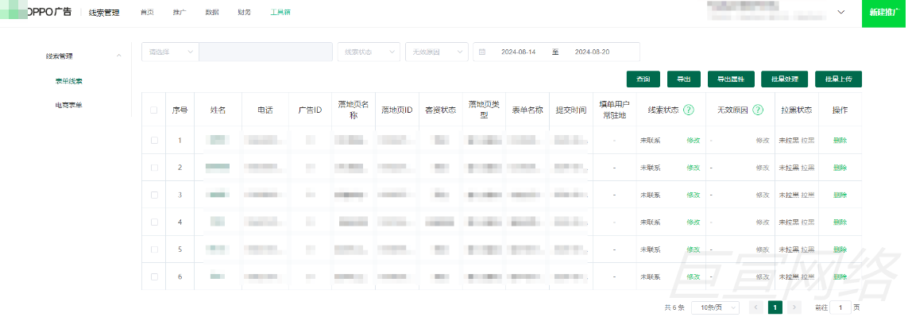Click 删除 in row 5

(x=840, y=249)
